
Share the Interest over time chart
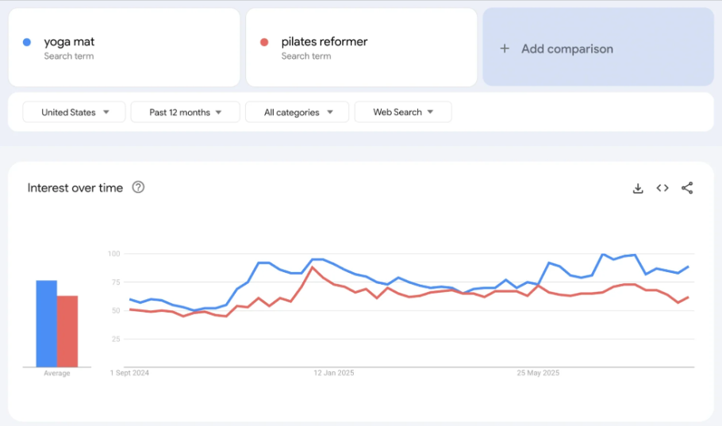pos(687,188)
